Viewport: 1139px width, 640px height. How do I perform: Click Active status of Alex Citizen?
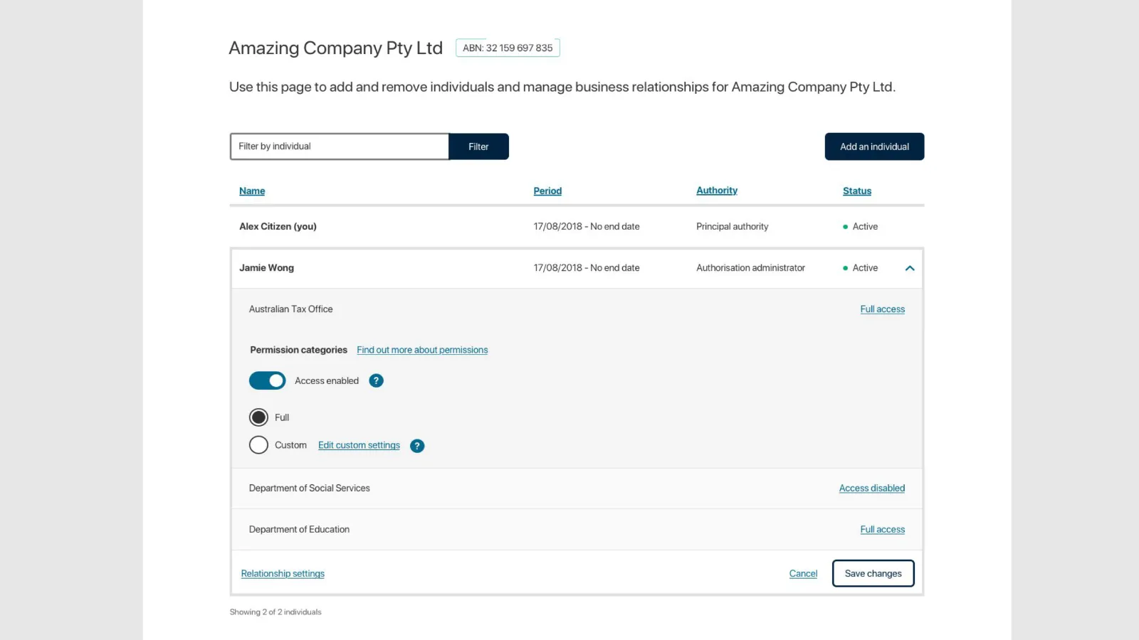click(860, 227)
